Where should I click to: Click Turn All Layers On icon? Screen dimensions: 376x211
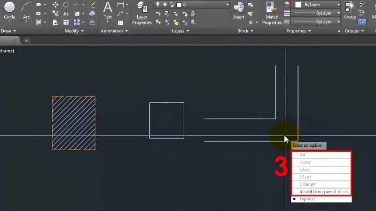click(x=158, y=23)
